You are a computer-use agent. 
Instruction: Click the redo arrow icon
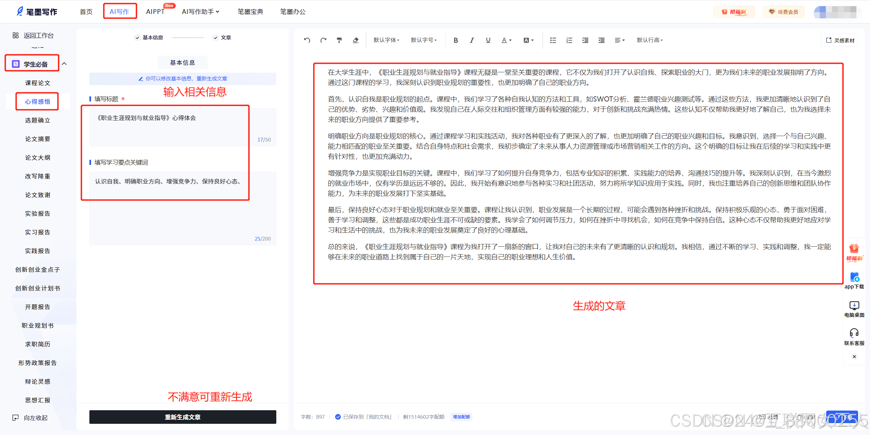[323, 40]
